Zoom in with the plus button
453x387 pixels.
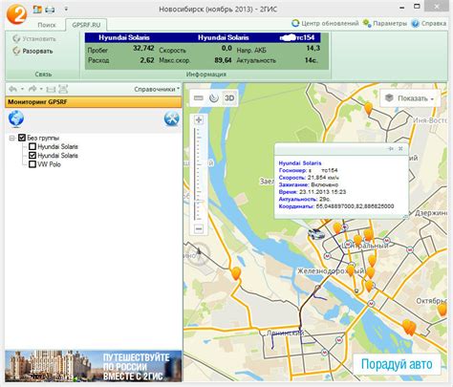199,120
